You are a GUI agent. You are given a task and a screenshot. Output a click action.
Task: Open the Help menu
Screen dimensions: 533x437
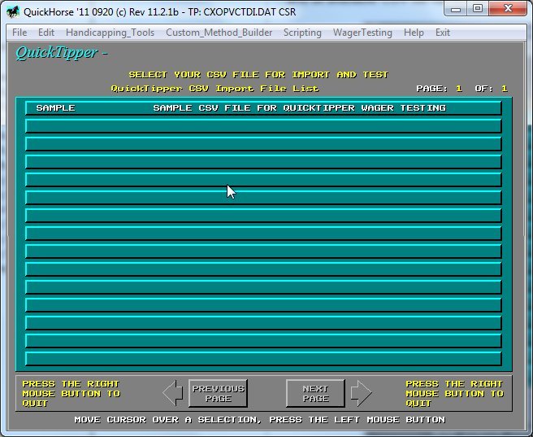point(414,33)
